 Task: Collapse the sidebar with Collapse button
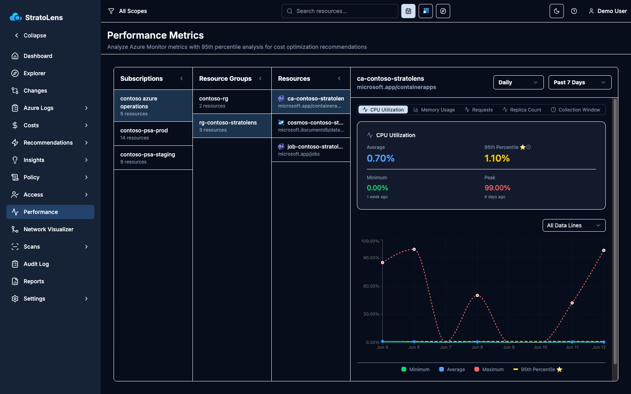point(30,35)
